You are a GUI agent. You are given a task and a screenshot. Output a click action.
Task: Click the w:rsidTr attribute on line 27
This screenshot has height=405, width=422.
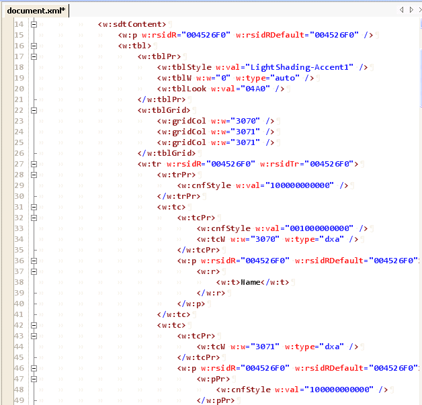[x=280, y=164]
